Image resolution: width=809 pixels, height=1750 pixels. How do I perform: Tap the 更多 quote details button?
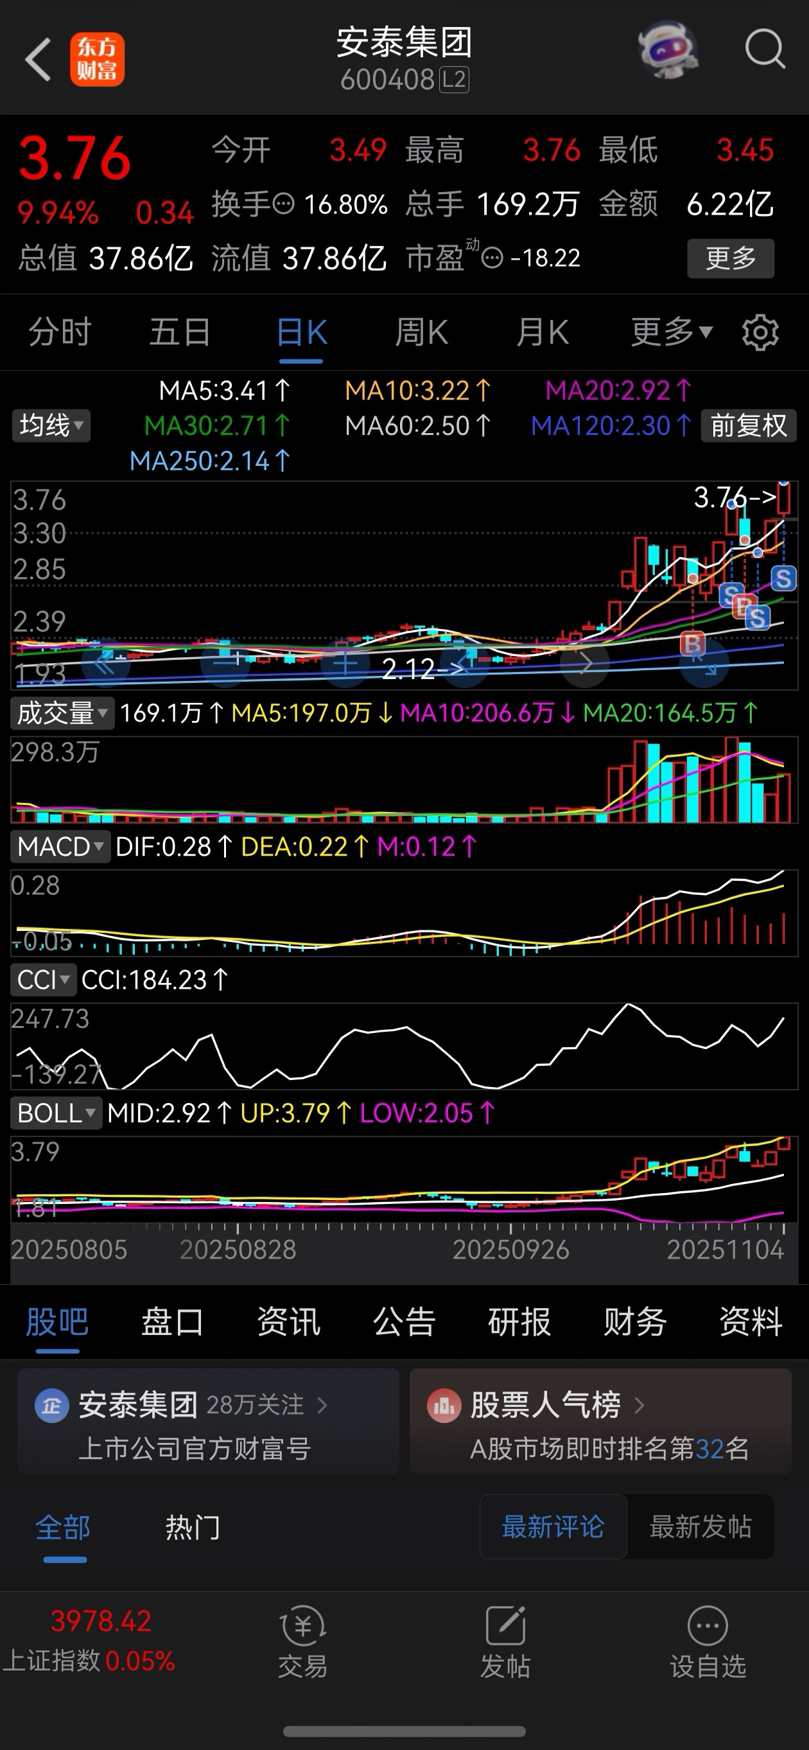coord(731,258)
